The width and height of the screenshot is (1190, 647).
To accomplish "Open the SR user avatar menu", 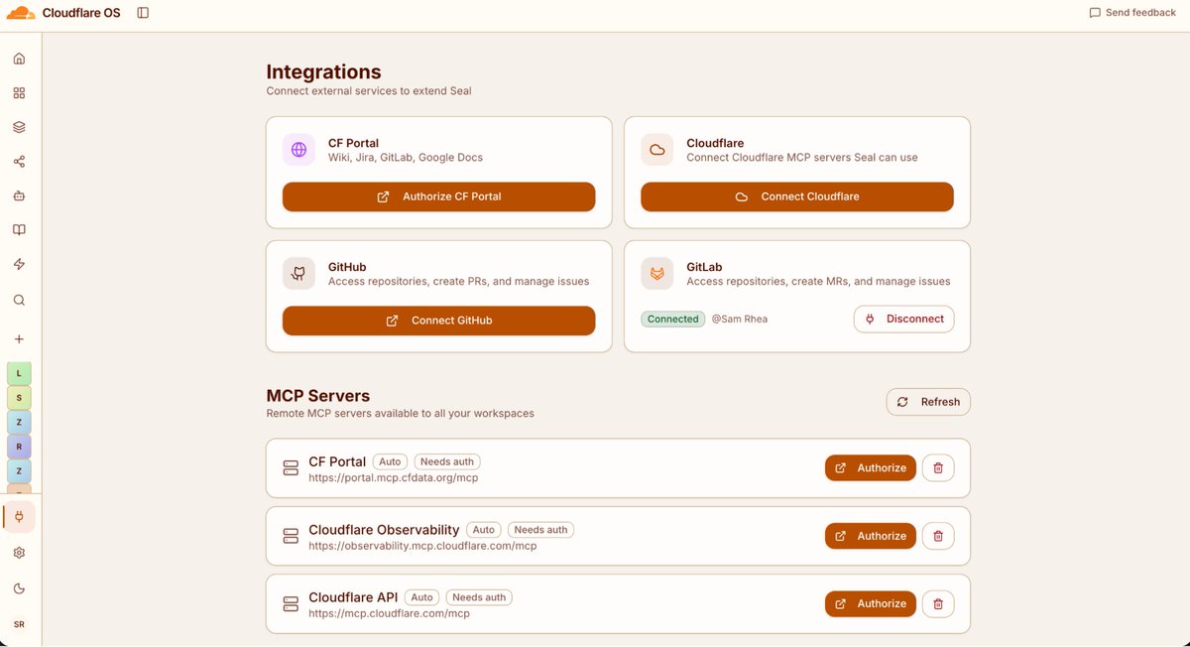I will point(19,624).
